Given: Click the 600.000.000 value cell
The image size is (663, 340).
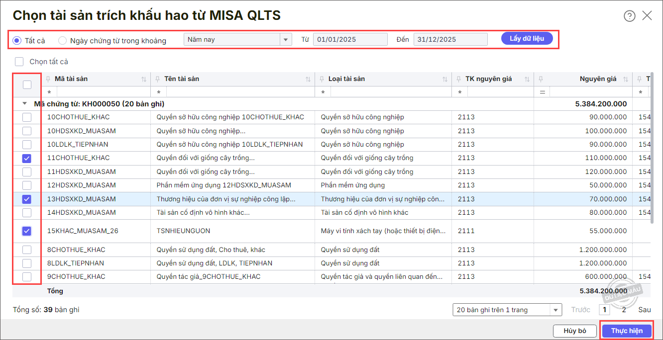Looking at the screenshot, I should [583, 276].
